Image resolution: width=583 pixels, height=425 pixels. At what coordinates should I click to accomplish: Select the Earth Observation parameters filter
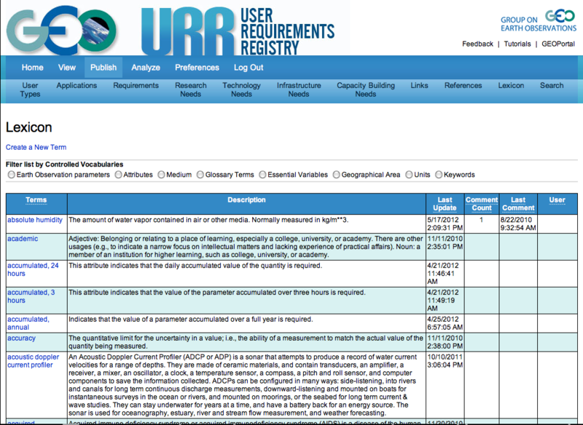point(11,175)
